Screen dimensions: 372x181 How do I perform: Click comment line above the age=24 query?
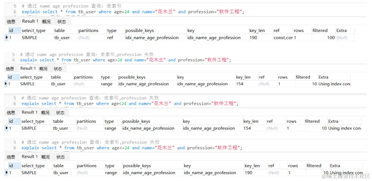point(72,6)
